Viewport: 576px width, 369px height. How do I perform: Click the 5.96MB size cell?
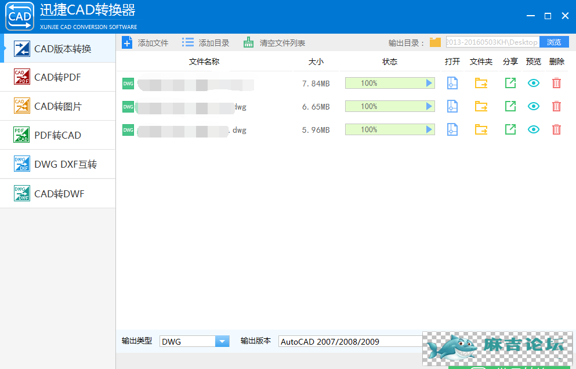pyautogui.click(x=316, y=130)
